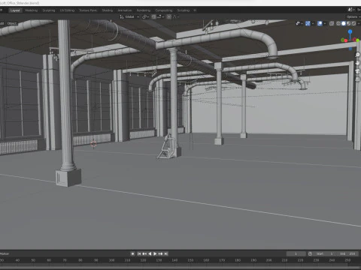361x270 pixels.
Task: Switch perspective/orthographic grid icon
Action: point(358,79)
